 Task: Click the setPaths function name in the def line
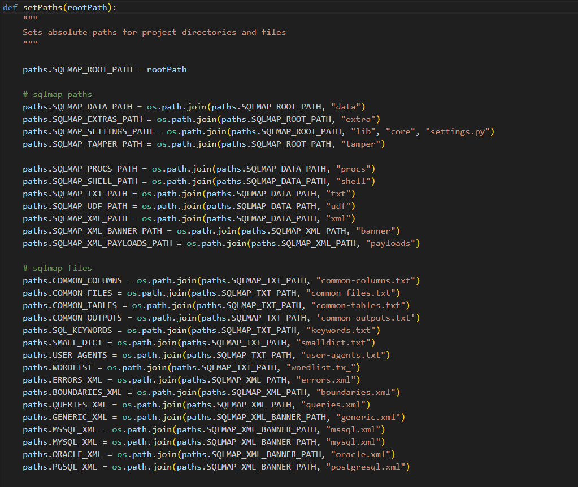(x=43, y=7)
